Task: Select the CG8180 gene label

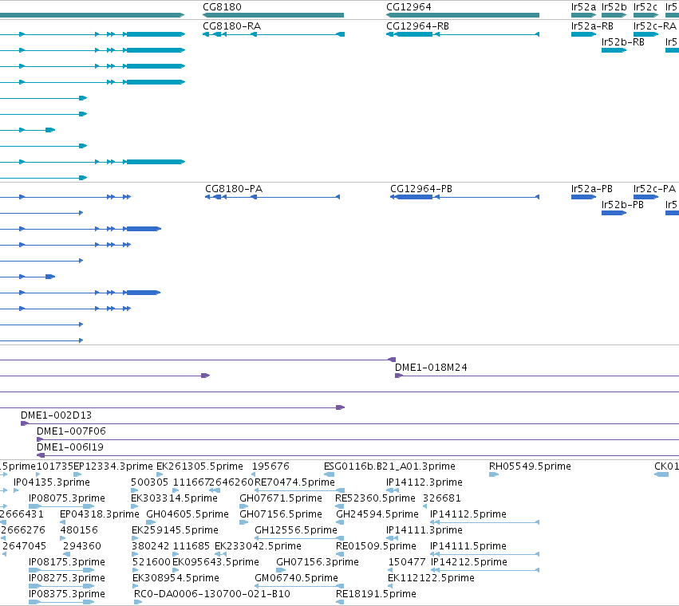Action: pos(222,7)
